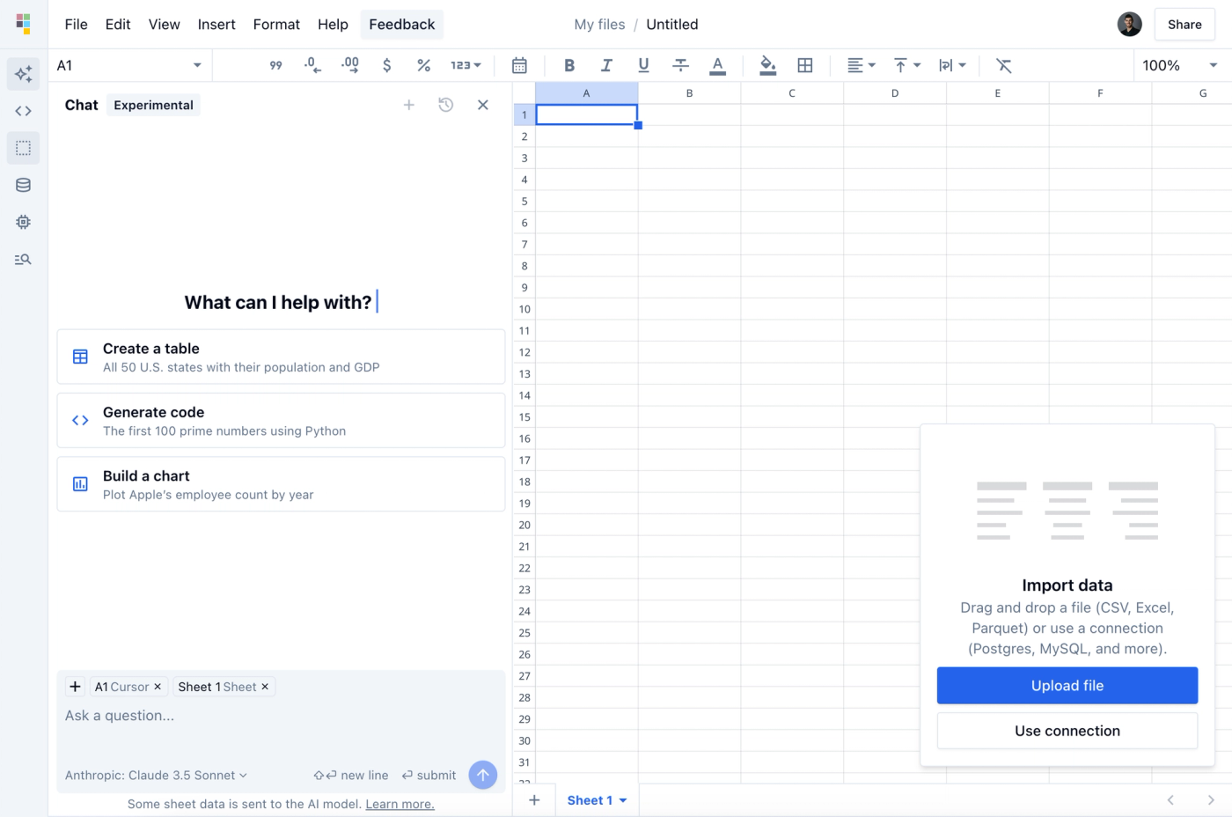Image resolution: width=1232 pixels, height=817 pixels.
Task: Open the View menu
Action: pos(165,25)
